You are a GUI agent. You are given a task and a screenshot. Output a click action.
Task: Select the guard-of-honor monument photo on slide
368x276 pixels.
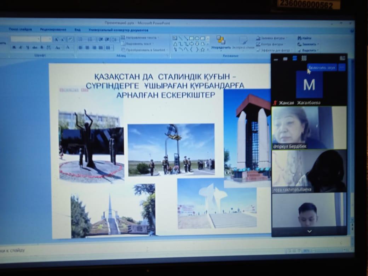(171, 149)
